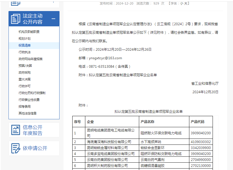The height and width of the screenshot is (170, 233).
Task: Collapse the 法定主动公开内容 section with minus sign
Action: [x=53, y=19]
